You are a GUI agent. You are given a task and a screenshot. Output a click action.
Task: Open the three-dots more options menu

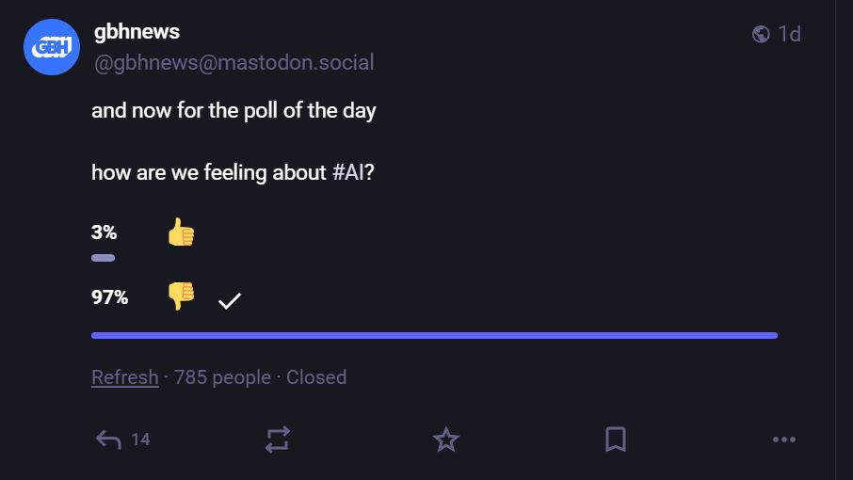(783, 440)
